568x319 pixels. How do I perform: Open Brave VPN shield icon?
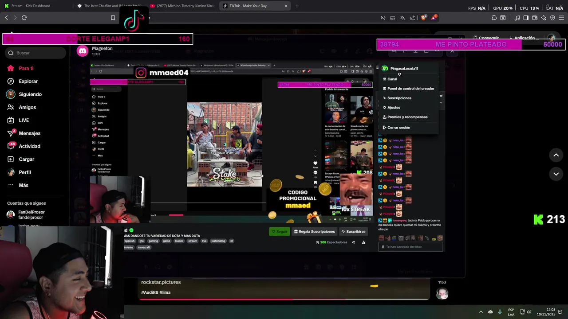click(552, 18)
